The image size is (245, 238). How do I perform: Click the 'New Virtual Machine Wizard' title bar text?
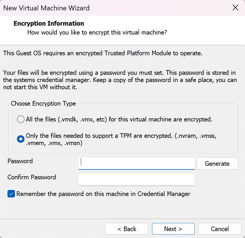pyautogui.click(x=46, y=8)
